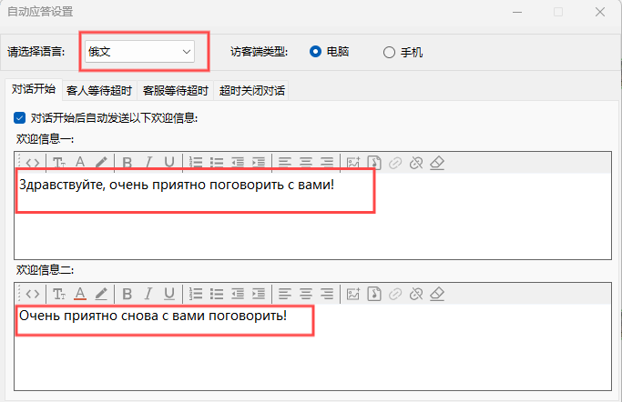Toggle Underline in 欢迎信息一 toolbar

169,163
